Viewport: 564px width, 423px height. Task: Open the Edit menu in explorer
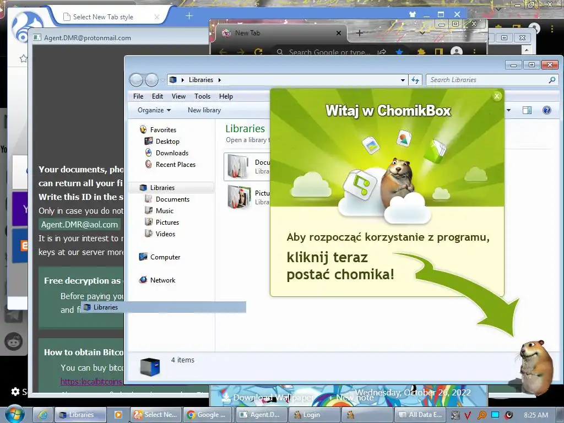pos(157,96)
